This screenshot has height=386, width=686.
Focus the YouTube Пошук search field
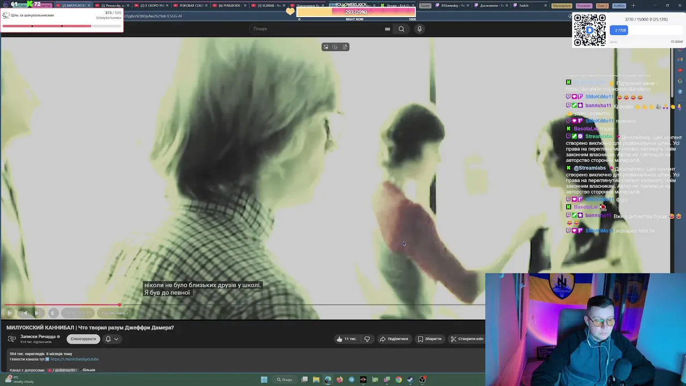pos(316,28)
